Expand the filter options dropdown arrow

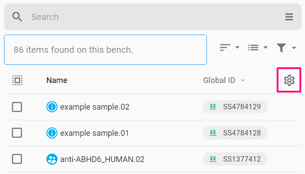(x=294, y=47)
